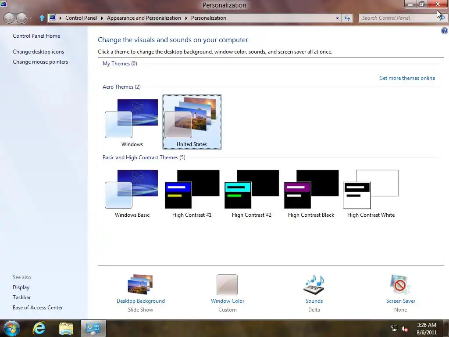
Task: Click the Up one level arrow
Action: 42,18
